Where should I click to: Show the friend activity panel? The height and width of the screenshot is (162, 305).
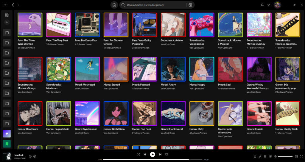click(x=269, y=5)
